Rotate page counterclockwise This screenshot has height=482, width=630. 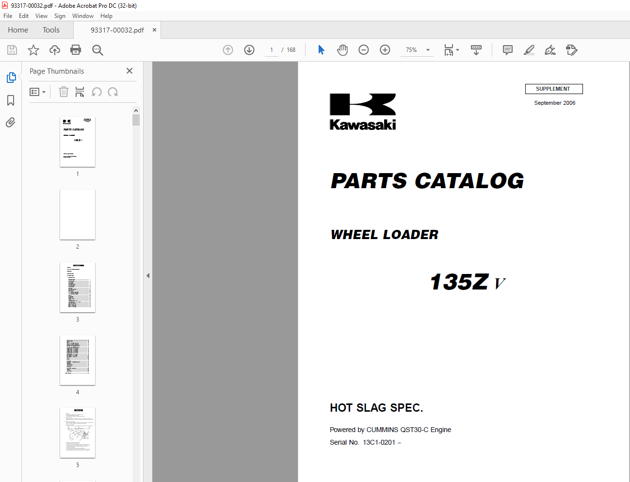[x=97, y=92]
